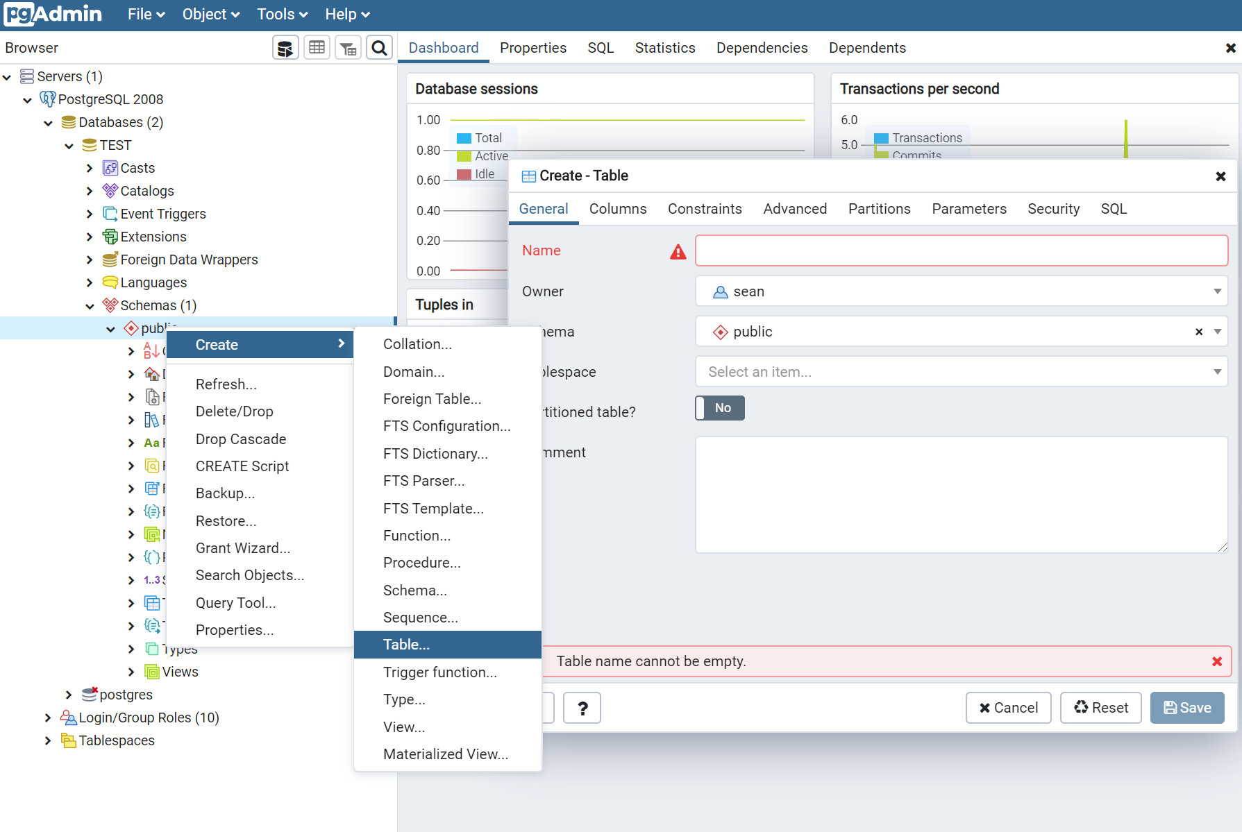Close the Create - Table dialog
1242x832 pixels.
[x=1220, y=176]
